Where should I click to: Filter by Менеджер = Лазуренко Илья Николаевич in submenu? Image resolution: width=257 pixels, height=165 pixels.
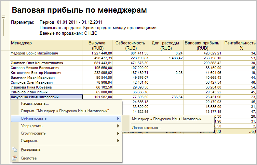click(167, 119)
